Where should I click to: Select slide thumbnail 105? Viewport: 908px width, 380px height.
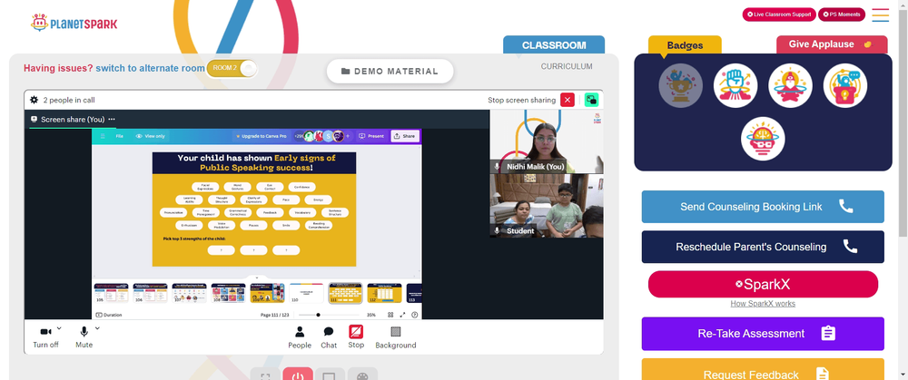(111, 293)
